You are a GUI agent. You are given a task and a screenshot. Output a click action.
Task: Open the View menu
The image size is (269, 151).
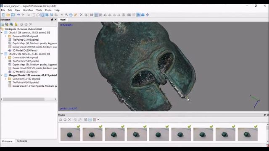[17, 10]
